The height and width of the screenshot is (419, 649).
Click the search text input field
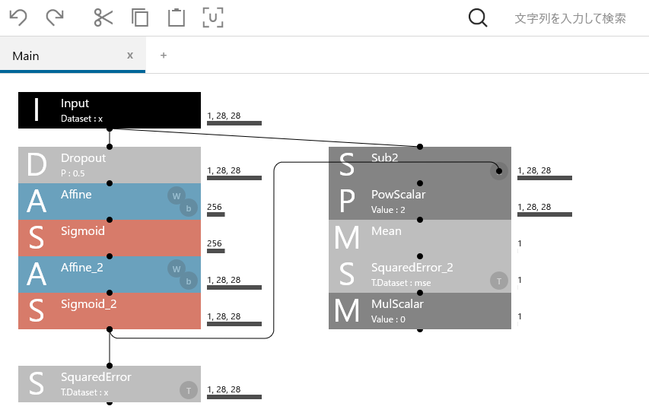click(571, 18)
